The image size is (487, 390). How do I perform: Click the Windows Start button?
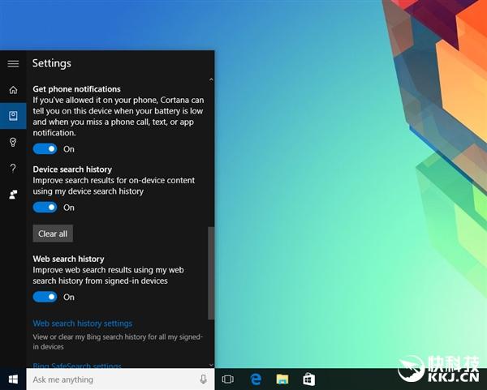[13, 379]
